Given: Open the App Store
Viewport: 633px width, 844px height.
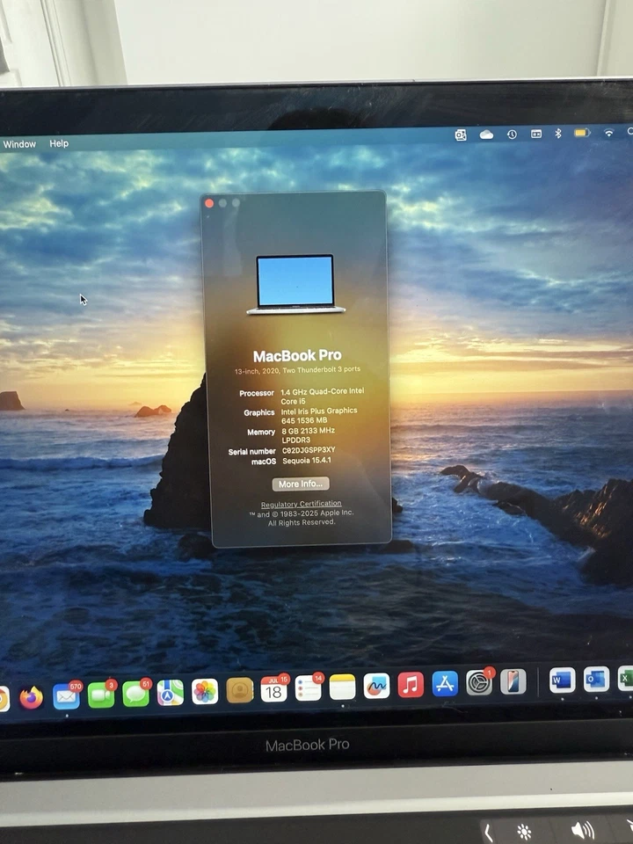Looking at the screenshot, I should (x=445, y=684).
